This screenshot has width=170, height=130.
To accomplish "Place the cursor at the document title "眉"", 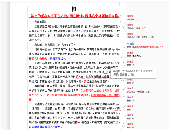I will click(74, 9).
